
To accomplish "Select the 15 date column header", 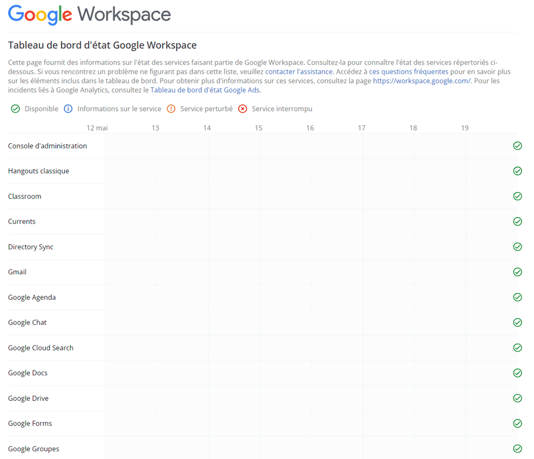I will point(259,128).
